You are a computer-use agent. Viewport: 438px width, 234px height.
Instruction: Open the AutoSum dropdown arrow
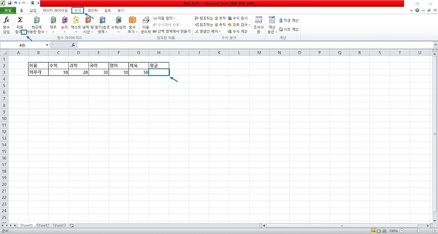24,32
